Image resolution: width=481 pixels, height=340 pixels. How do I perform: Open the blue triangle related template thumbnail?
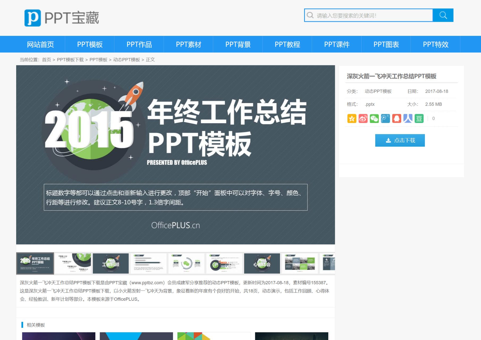136,336
